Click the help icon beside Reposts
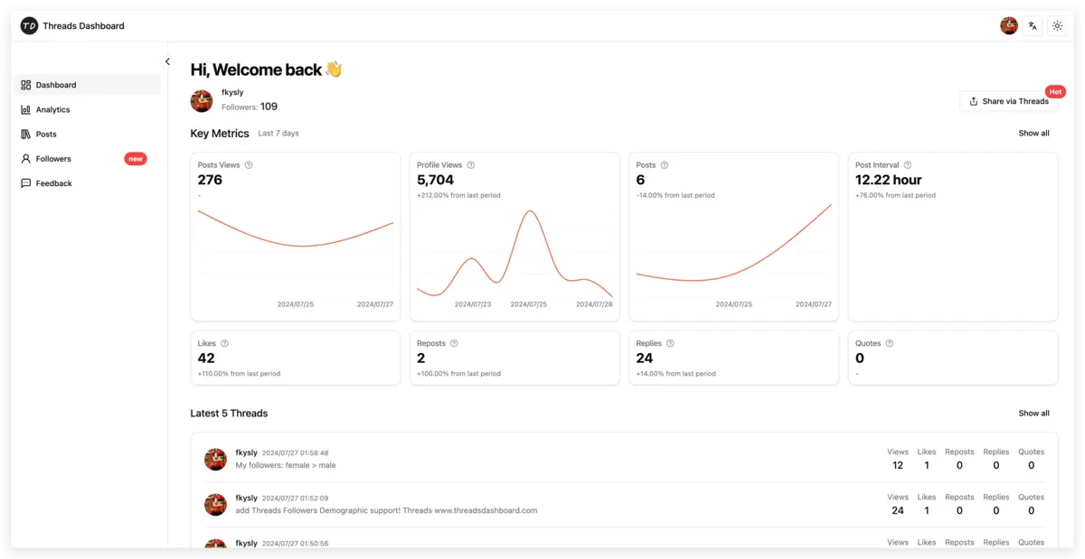Image resolution: width=1085 pixels, height=559 pixels. [454, 343]
